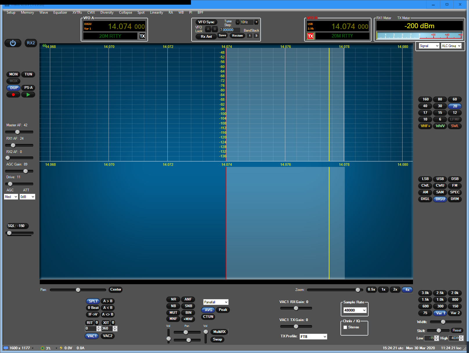This screenshot has height=353, width=469.
Task: Open the ATT attenuator dropdown
Action: (27, 197)
